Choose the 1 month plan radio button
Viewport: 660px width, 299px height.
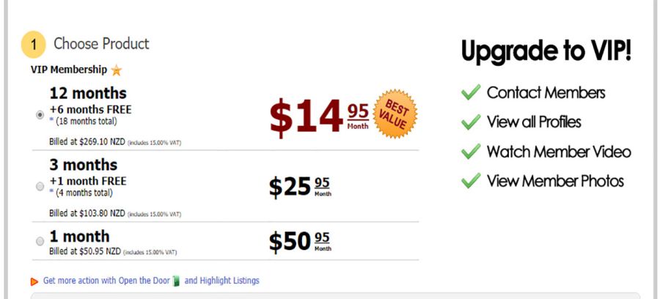coord(40,241)
